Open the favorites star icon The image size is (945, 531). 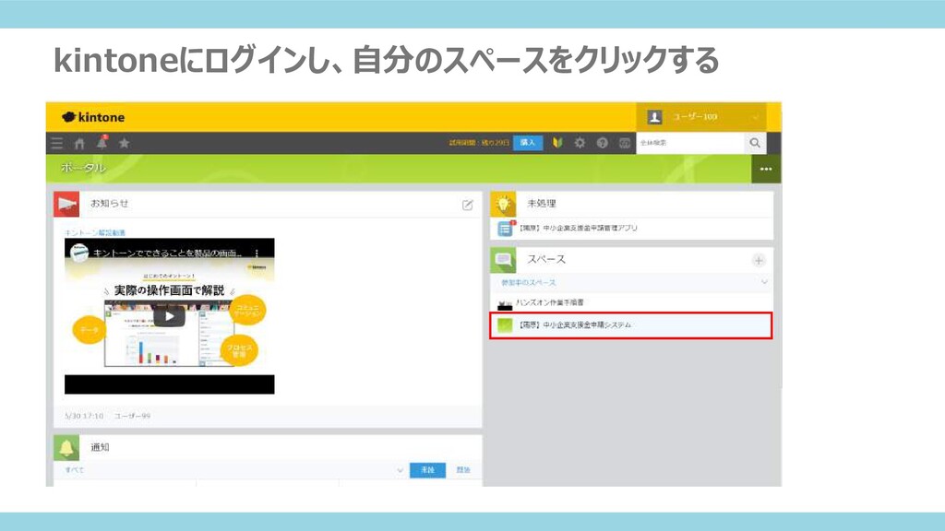click(125, 143)
